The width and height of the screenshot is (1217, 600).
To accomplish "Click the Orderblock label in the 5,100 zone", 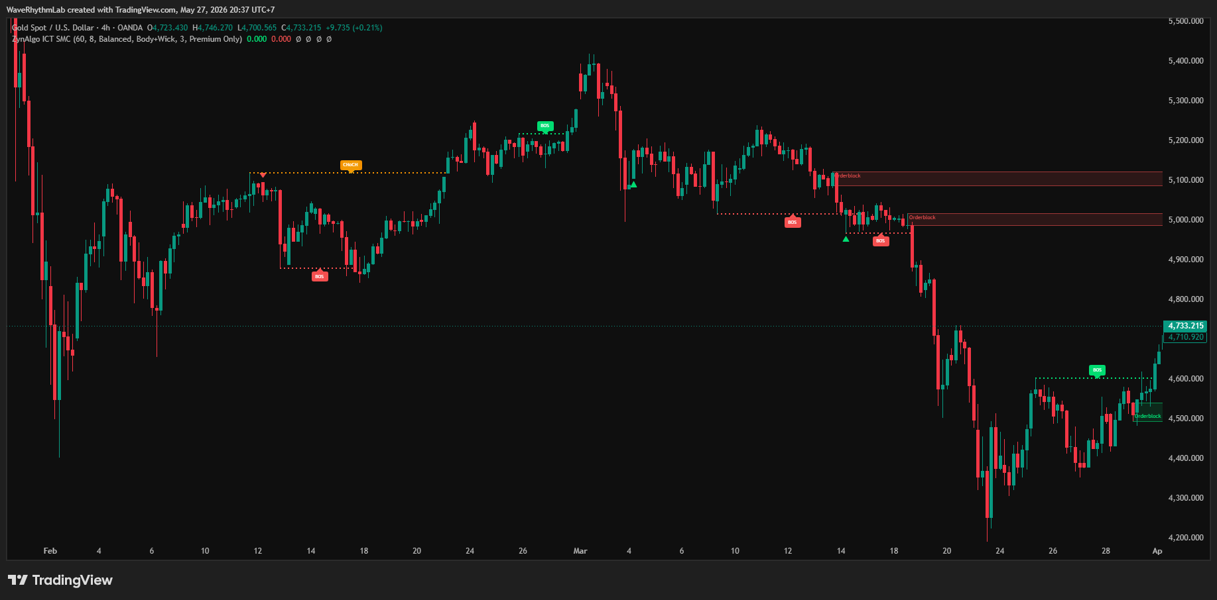I will (848, 176).
